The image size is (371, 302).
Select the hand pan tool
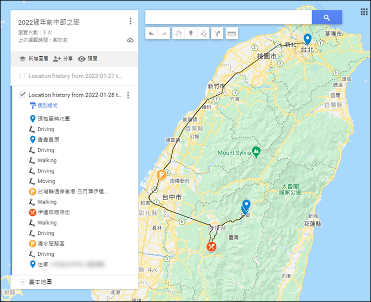point(178,34)
